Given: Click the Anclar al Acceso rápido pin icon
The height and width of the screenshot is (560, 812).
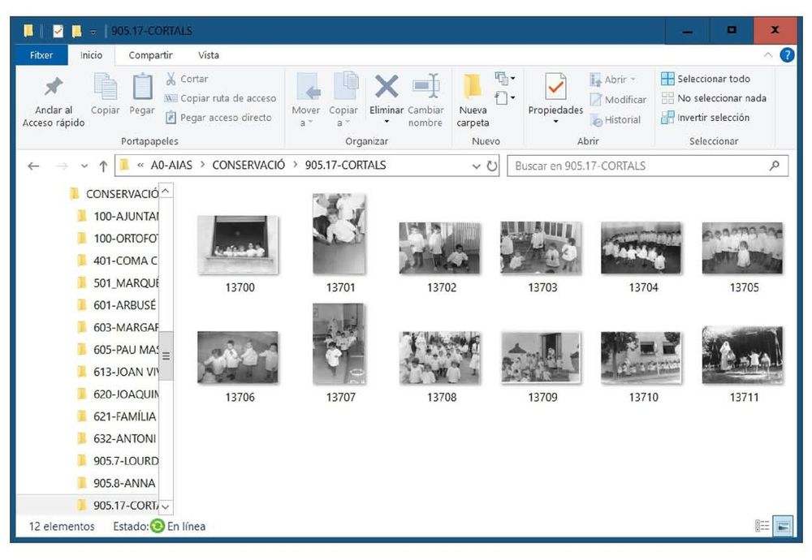Looking at the screenshot, I should click(x=54, y=86).
